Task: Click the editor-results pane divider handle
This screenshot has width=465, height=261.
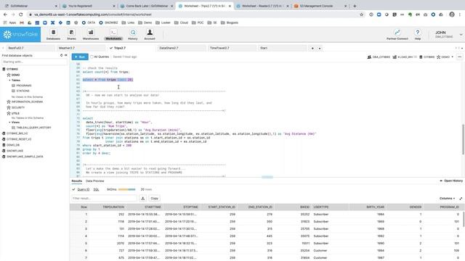Action: [x=267, y=177]
